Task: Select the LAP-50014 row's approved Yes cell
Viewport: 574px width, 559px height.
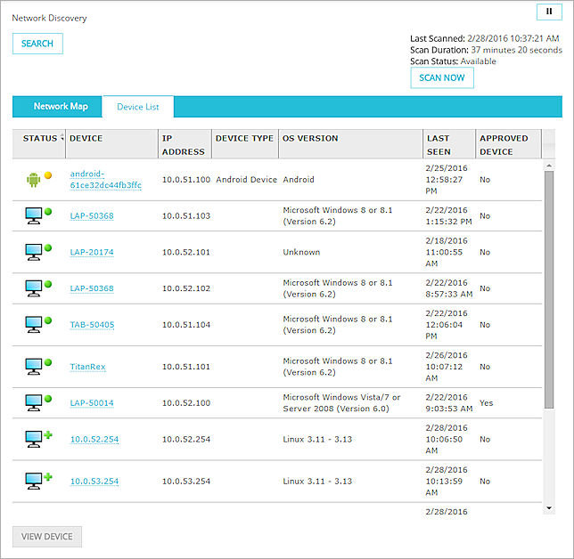Action: click(x=486, y=402)
